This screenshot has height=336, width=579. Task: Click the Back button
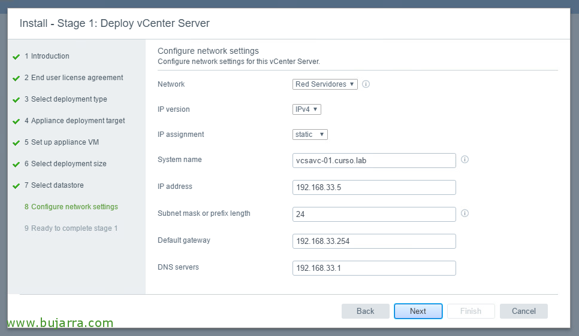pos(366,311)
